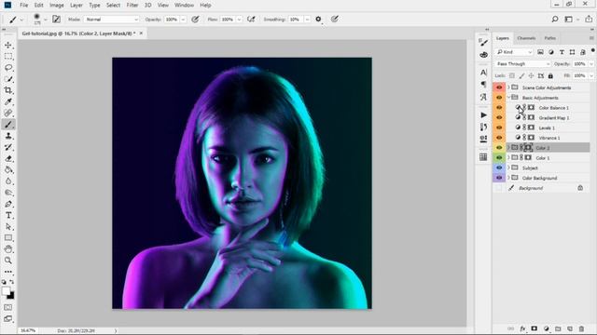Click Add layer style fx icon
This screenshot has width=597, height=335.
coord(522,328)
